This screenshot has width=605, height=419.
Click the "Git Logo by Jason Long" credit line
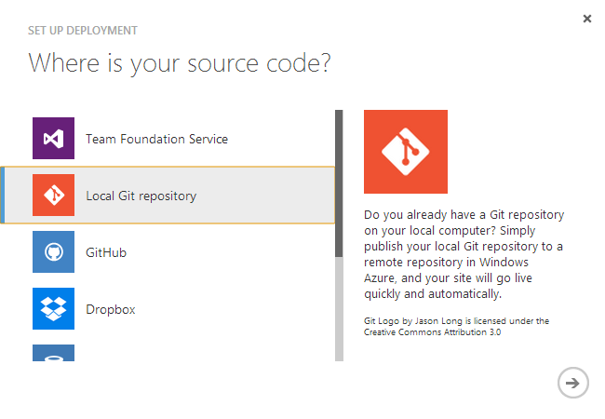coord(456,321)
